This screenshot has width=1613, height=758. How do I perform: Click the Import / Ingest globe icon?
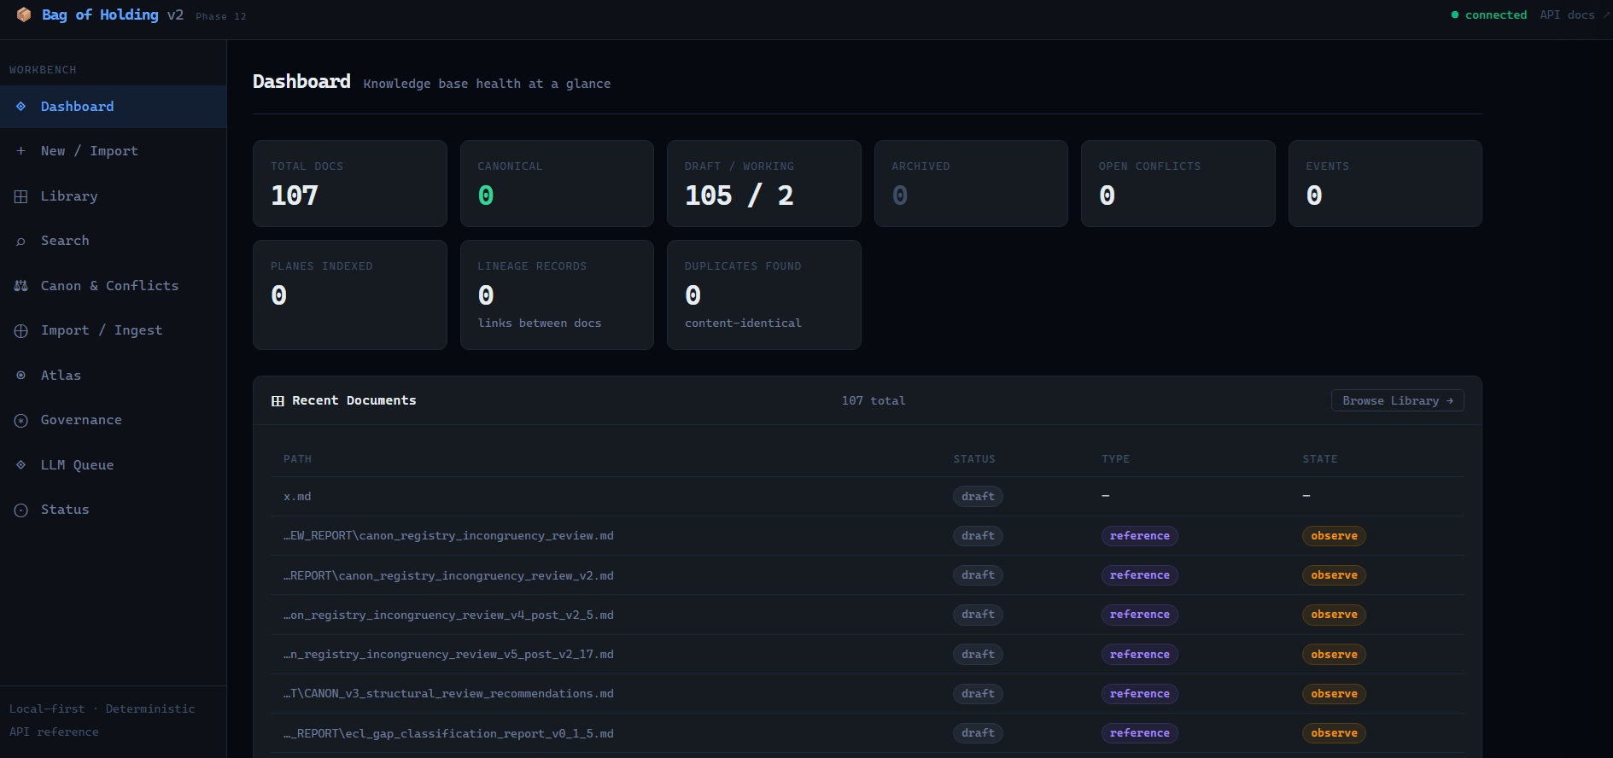coord(20,331)
